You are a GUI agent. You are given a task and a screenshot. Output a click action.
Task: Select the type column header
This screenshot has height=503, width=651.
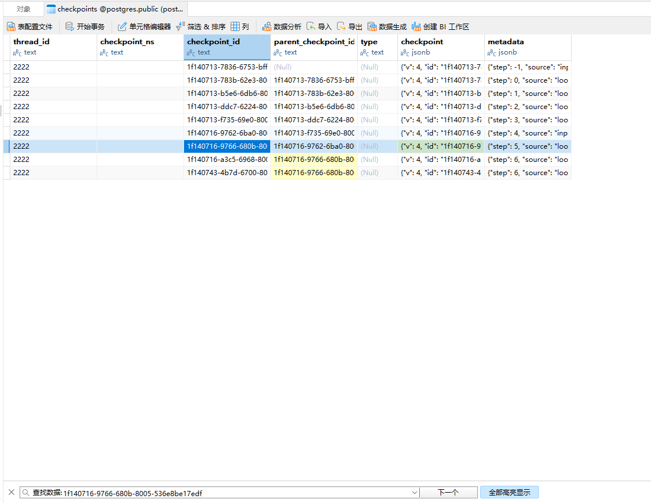click(x=377, y=47)
